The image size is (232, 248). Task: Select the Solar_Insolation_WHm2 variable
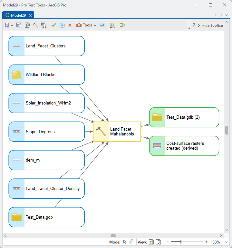click(x=47, y=103)
